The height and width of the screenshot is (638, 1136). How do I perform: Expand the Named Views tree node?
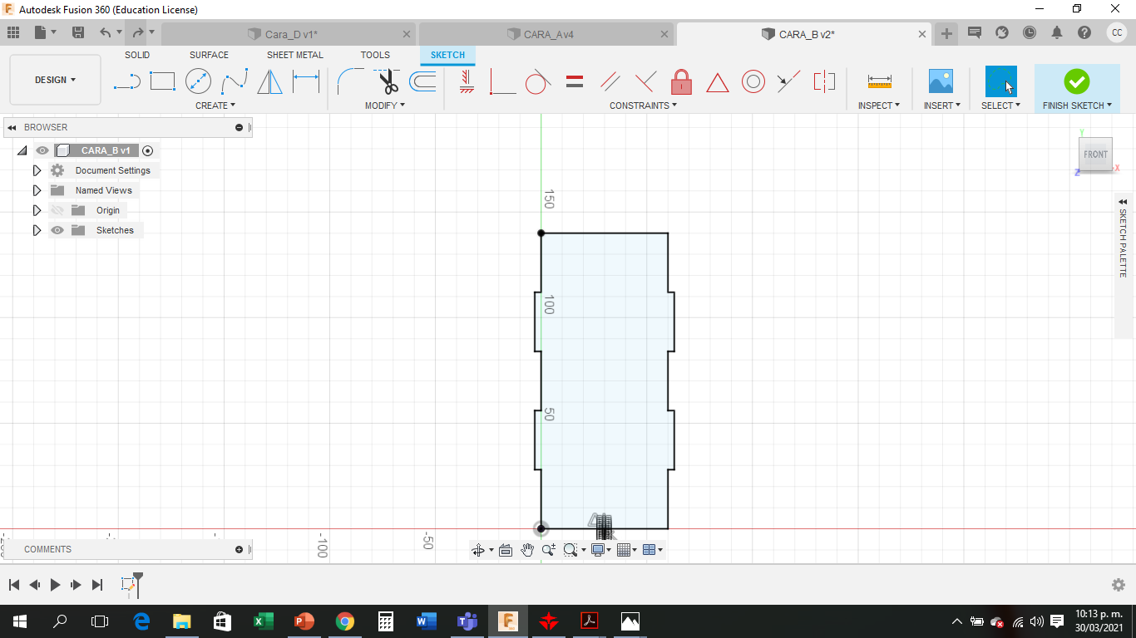point(37,190)
